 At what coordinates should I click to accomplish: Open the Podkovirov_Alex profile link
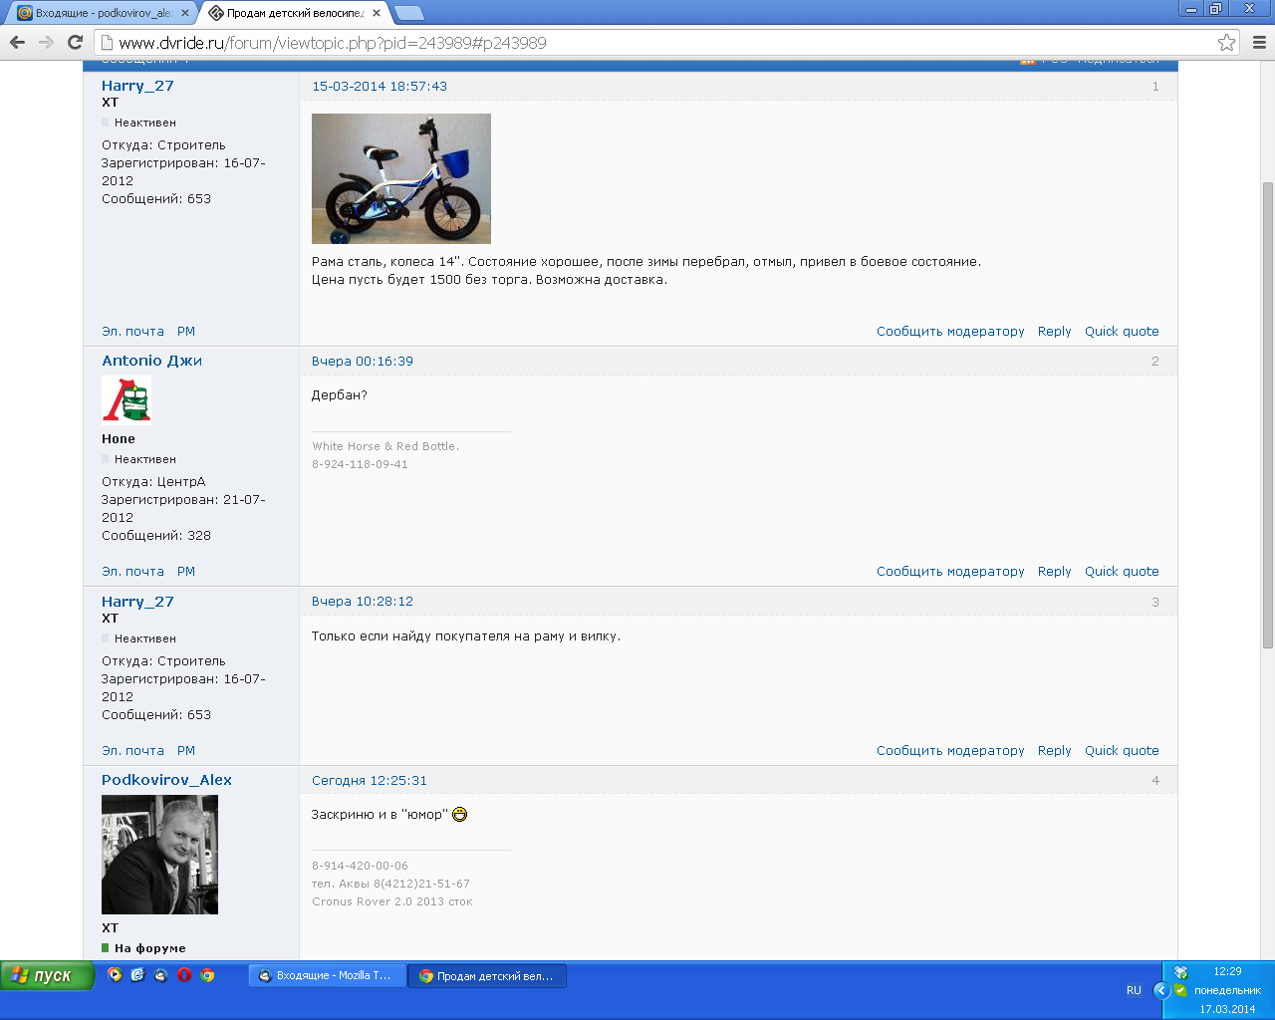pyautogui.click(x=166, y=780)
